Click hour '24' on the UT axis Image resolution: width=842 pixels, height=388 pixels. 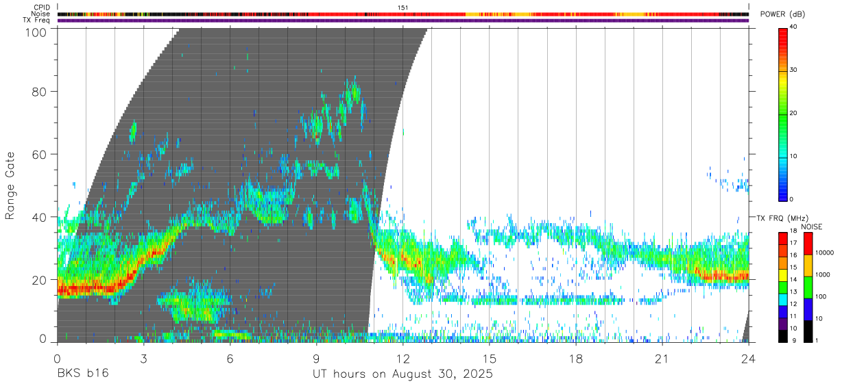[749, 359]
